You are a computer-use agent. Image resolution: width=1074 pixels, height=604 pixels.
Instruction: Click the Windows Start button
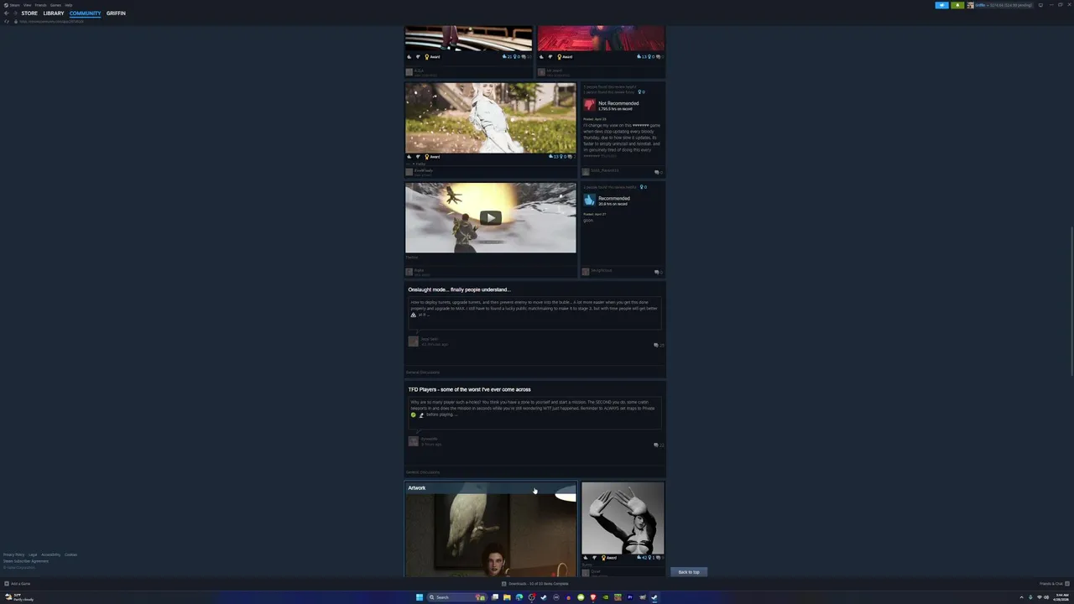click(x=420, y=597)
